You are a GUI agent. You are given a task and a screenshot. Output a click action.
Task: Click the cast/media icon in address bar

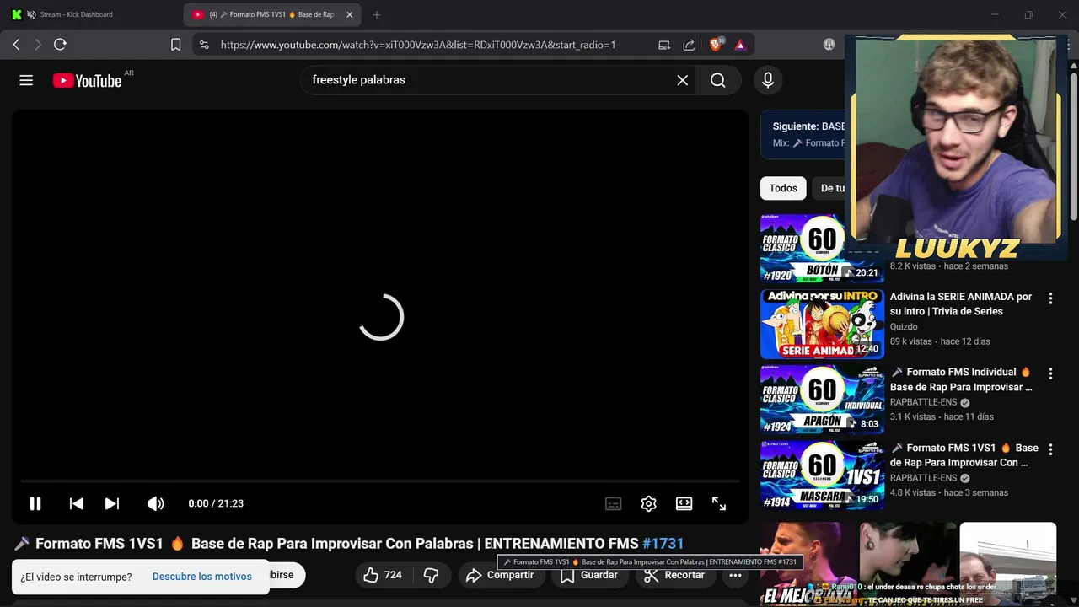pos(664,45)
